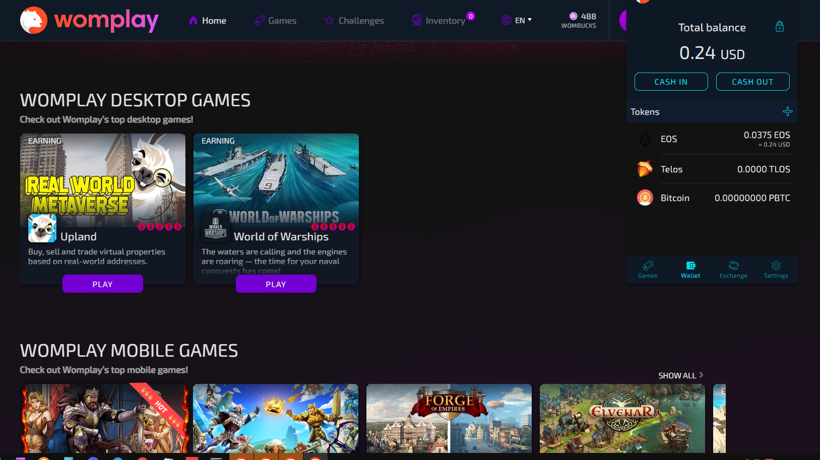Click the Games controller icon in navbar
Screen dimensions: 820x460
pyautogui.click(x=260, y=21)
